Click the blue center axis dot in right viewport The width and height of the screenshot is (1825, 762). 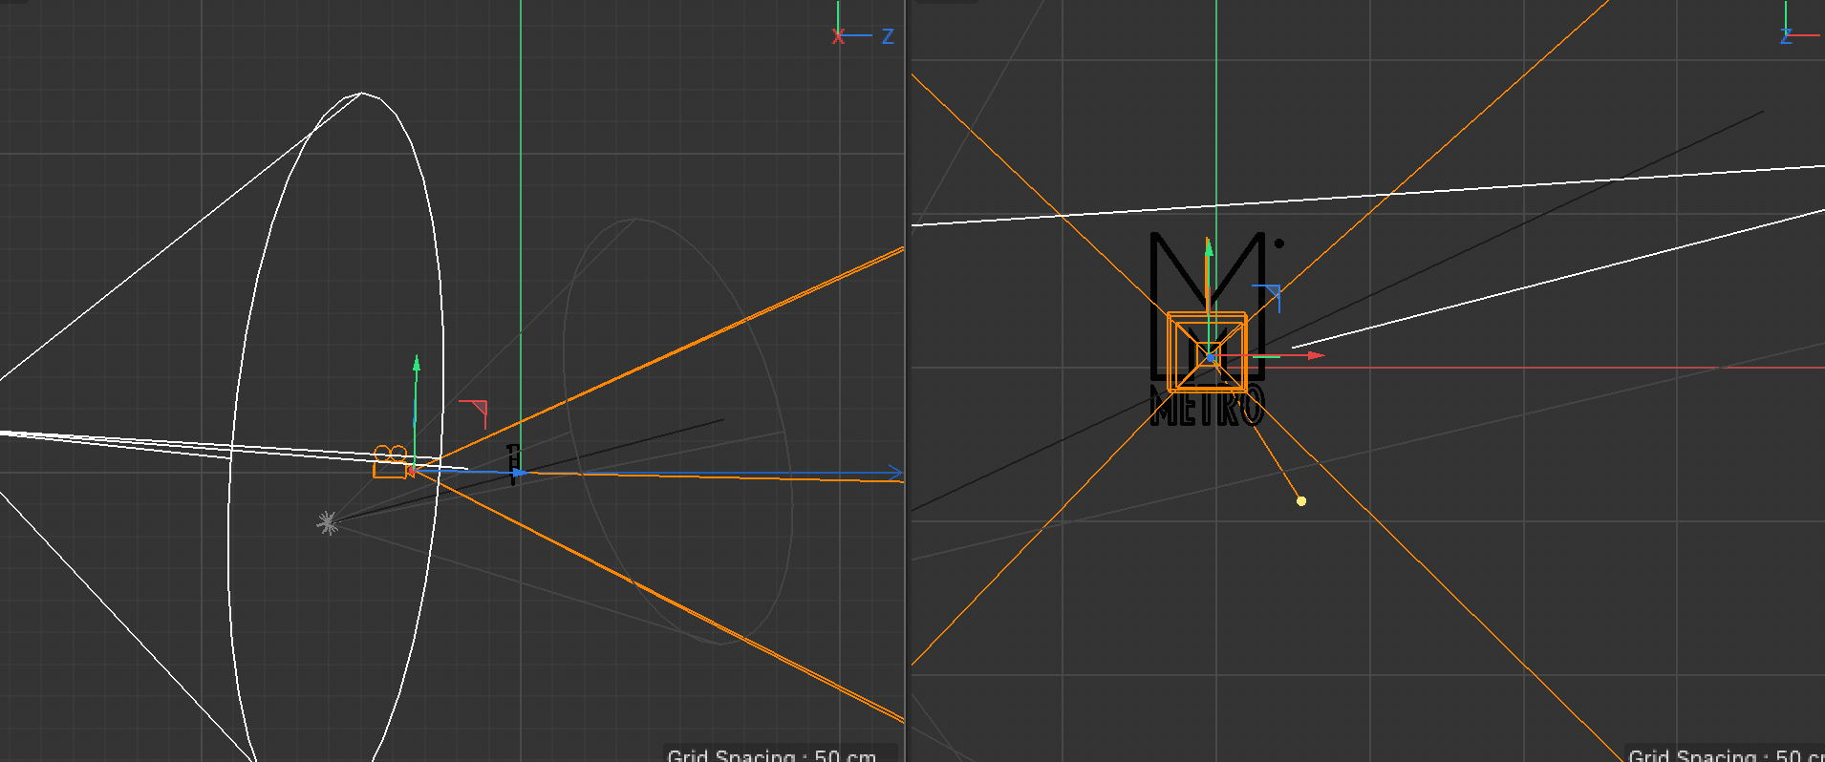point(1211,357)
